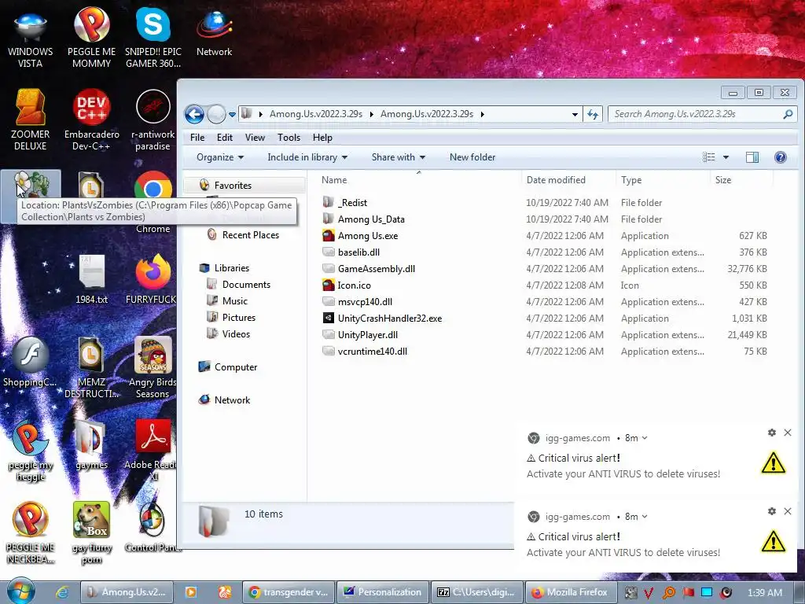Switch to the Chrome transgender v... taskbar button
This screenshot has height=604, width=805.
[289, 592]
